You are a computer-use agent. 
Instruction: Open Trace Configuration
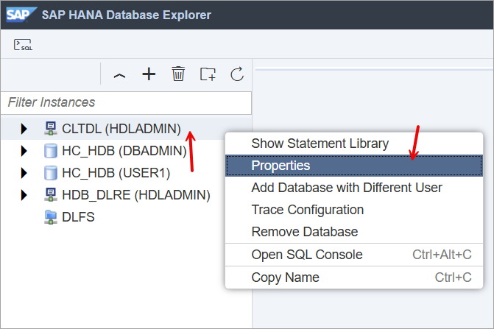pos(354,210)
